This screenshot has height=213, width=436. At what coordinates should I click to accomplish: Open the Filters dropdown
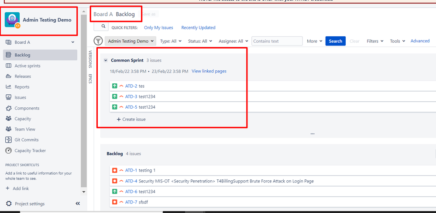point(375,41)
